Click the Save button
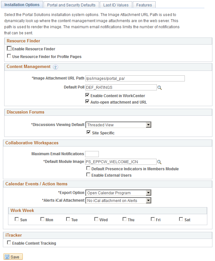 (x=13, y=256)
